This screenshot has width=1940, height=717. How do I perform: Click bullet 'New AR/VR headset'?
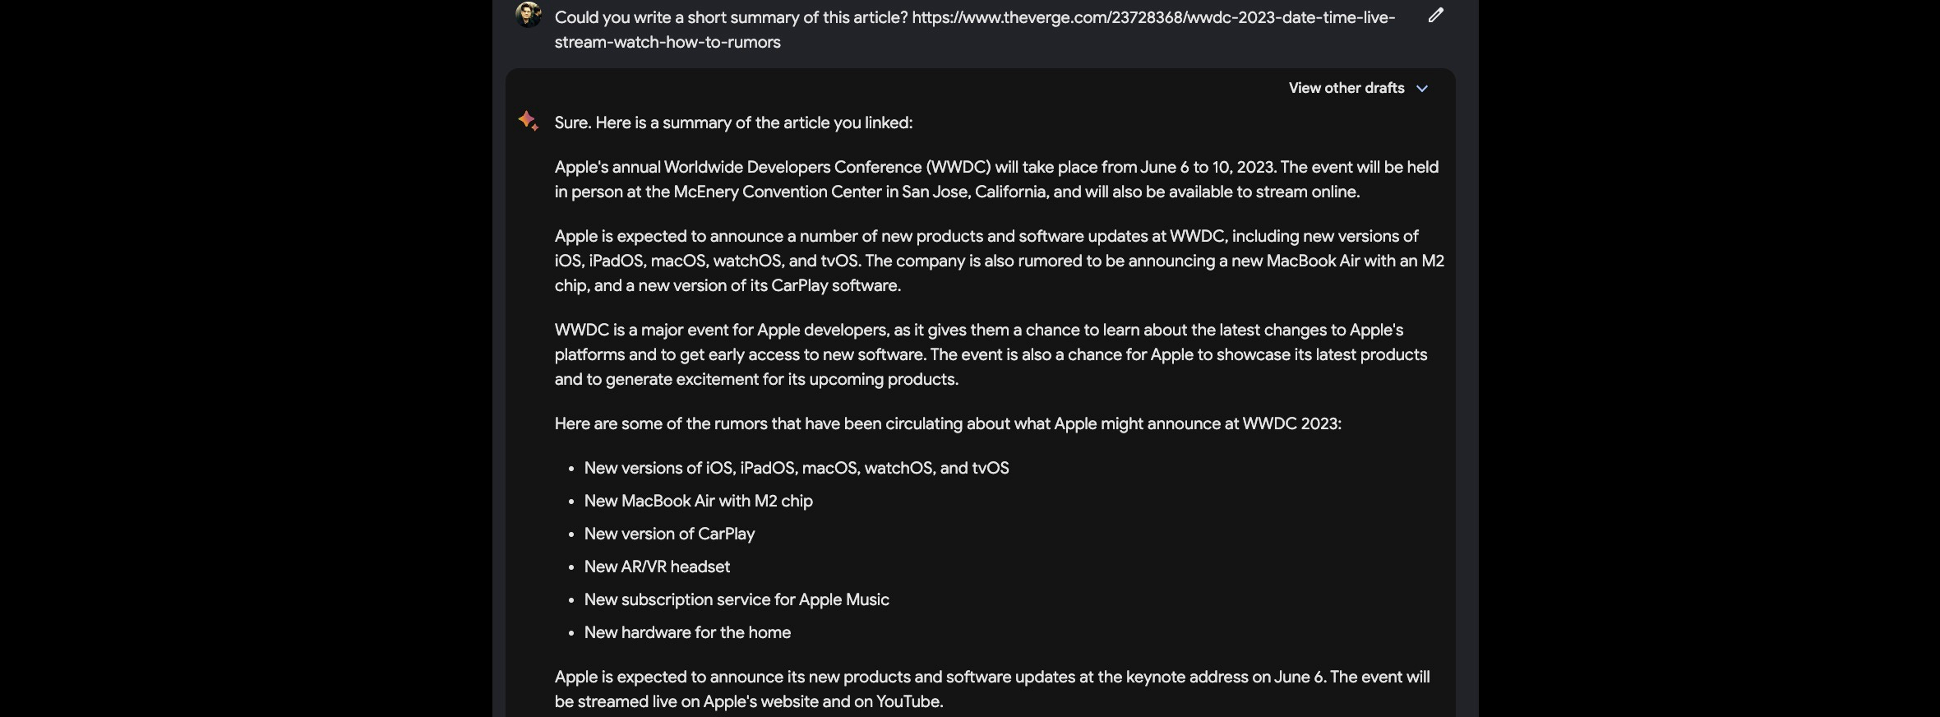657,567
